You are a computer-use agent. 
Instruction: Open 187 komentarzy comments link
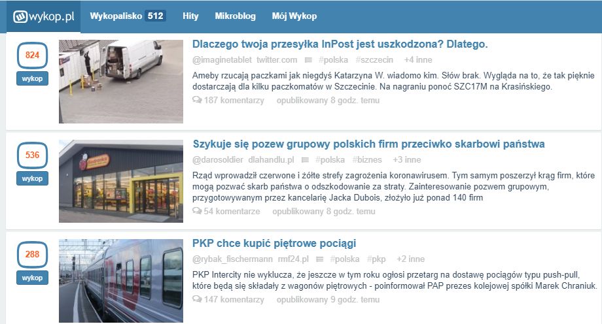pos(234,101)
